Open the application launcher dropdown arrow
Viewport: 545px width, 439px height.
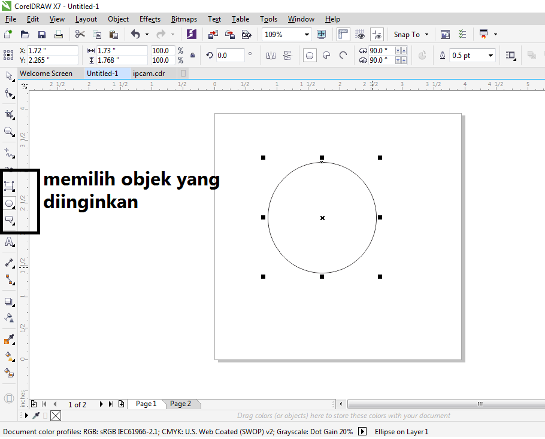(x=495, y=34)
